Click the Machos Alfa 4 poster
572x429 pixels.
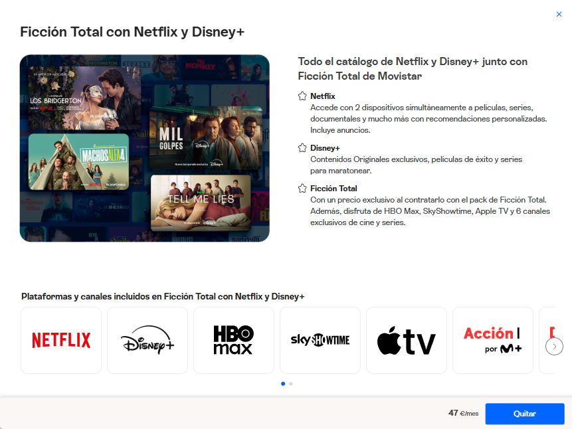pyautogui.click(x=78, y=161)
